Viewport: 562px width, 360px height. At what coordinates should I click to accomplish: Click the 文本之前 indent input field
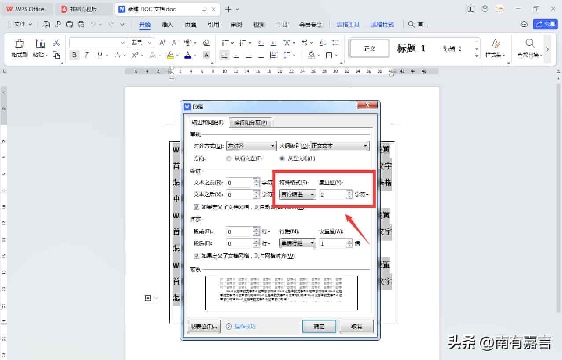(239, 183)
